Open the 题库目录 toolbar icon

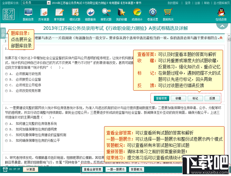(28, 15)
